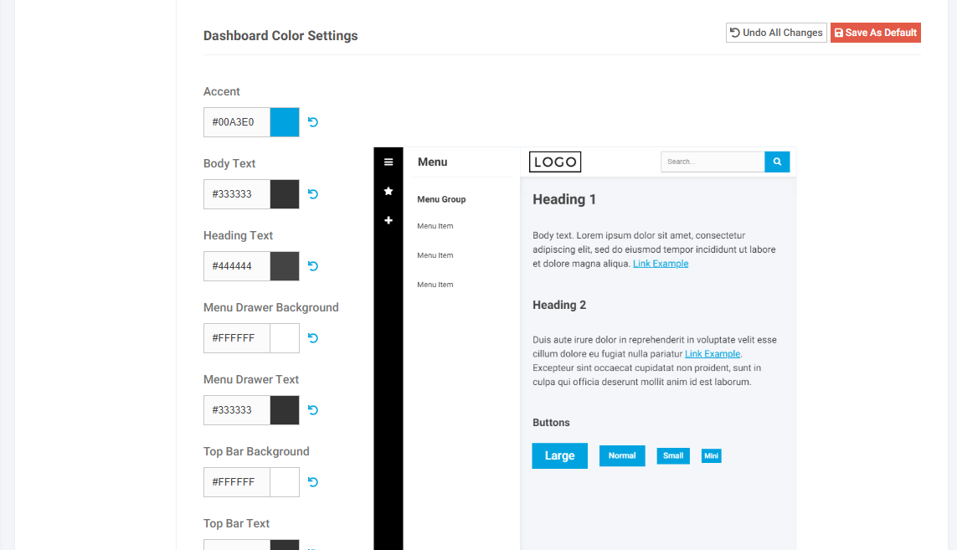Click the search magnifier button in preview

click(777, 162)
